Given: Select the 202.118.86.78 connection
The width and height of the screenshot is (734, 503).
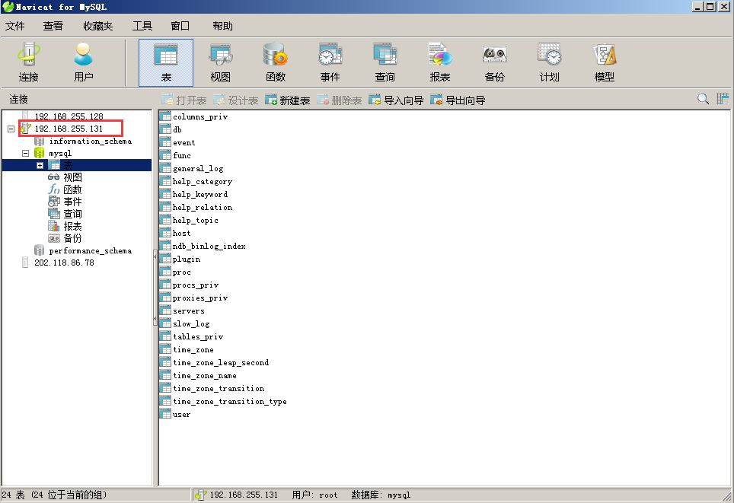Looking at the screenshot, I should point(64,263).
